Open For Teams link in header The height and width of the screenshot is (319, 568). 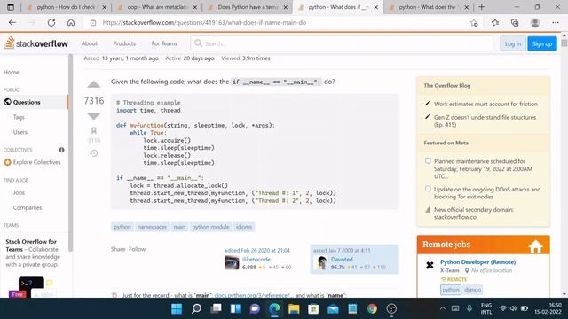pos(164,43)
